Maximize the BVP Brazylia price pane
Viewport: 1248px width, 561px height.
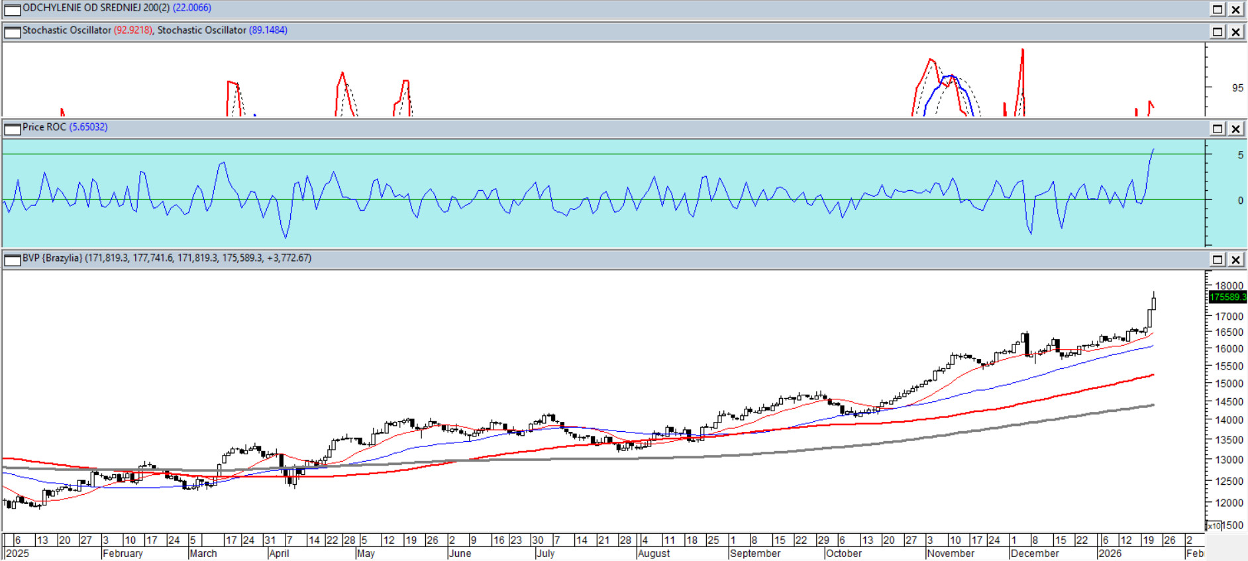[1218, 260]
